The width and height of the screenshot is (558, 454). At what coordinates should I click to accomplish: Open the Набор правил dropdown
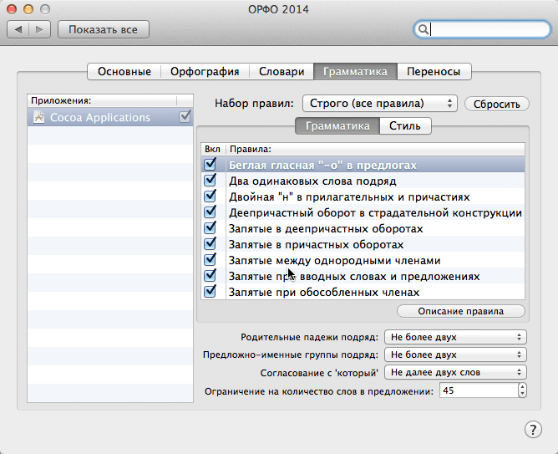coord(380,104)
